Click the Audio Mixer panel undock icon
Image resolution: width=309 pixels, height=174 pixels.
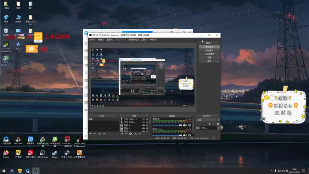coord(193,116)
